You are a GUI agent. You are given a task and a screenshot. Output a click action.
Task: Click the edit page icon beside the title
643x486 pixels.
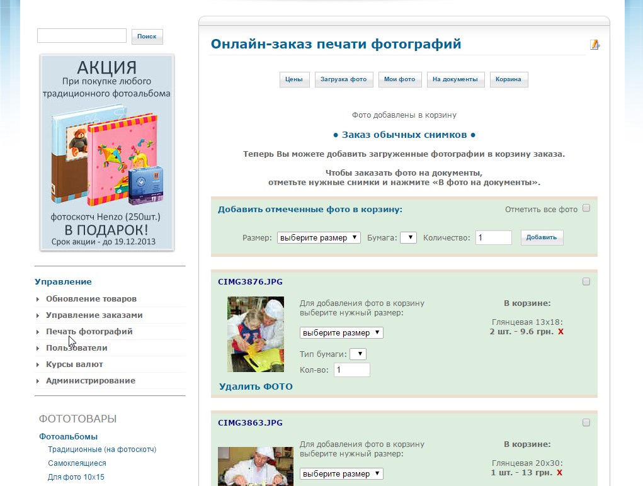[x=594, y=45]
